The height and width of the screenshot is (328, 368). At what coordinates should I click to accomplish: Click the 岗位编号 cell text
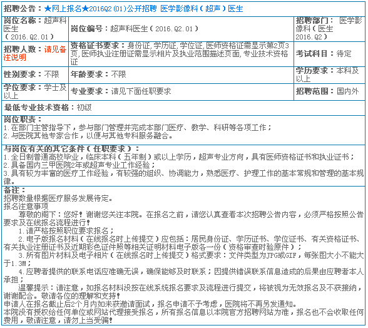[x=135, y=29]
